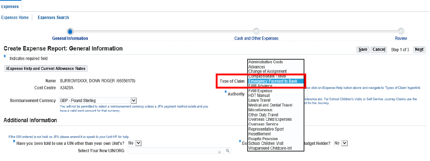
Task: Select Medical and Dental Travel option
Action: point(270,105)
